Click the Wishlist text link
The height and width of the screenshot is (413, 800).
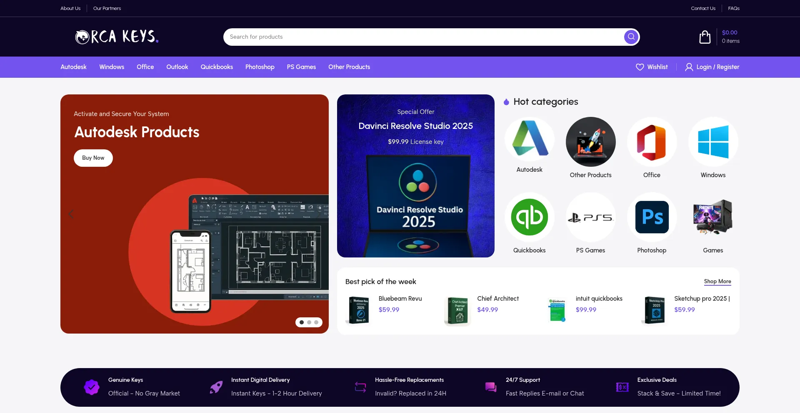click(657, 67)
